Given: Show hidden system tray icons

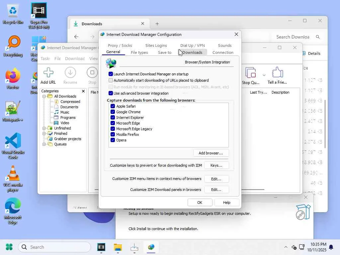Looking at the screenshot, I should (286, 247).
